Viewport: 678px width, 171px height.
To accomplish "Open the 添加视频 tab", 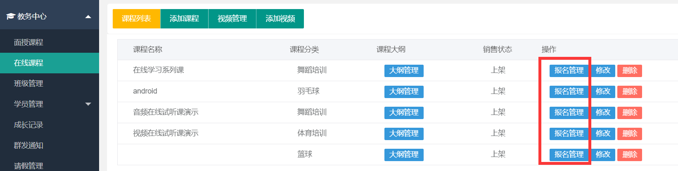I will pyautogui.click(x=280, y=19).
